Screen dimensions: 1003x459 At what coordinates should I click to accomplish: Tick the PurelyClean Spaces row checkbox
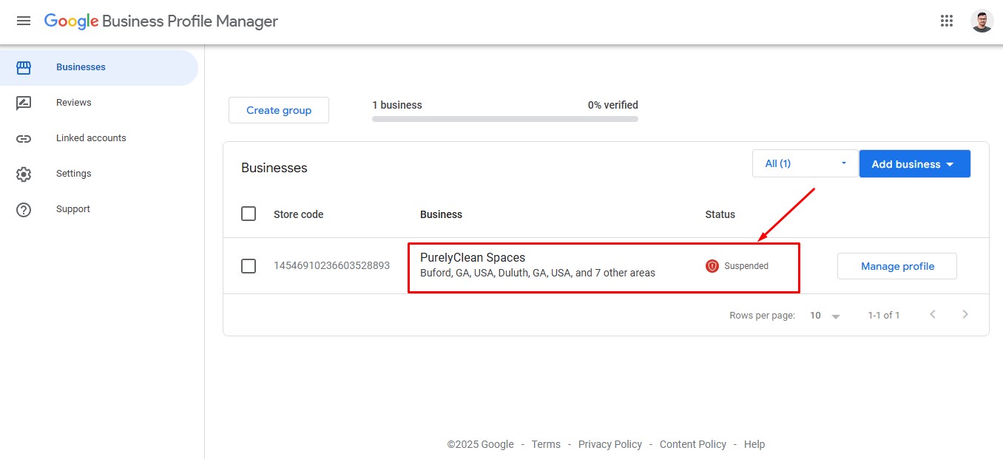coord(249,266)
